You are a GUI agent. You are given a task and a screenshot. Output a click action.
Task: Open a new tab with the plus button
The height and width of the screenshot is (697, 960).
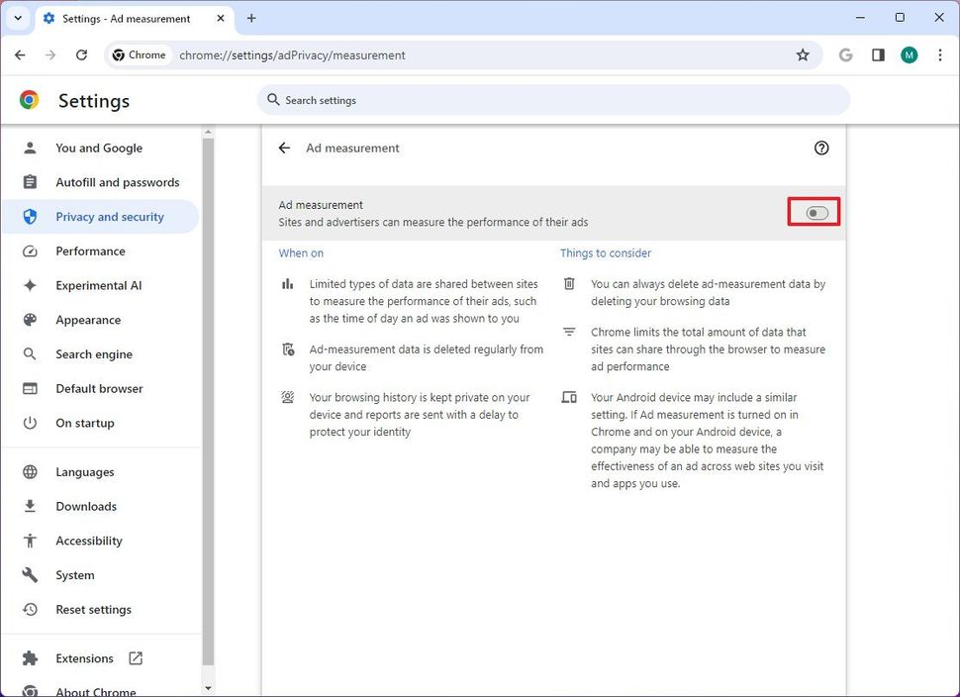click(250, 18)
